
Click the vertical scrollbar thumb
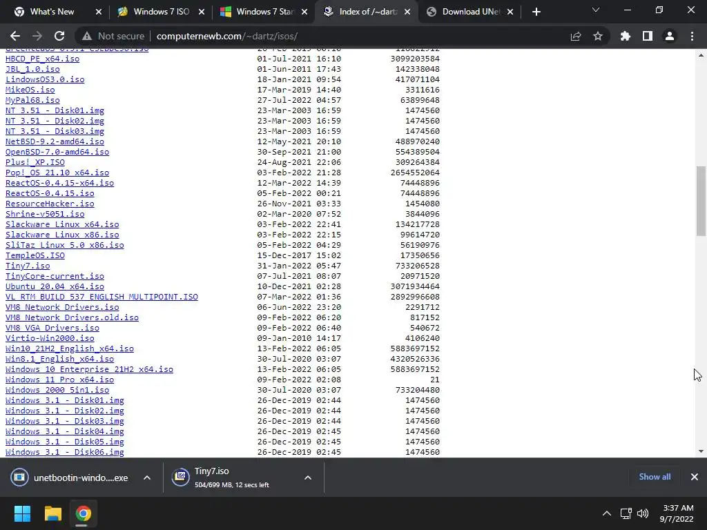[701, 201]
